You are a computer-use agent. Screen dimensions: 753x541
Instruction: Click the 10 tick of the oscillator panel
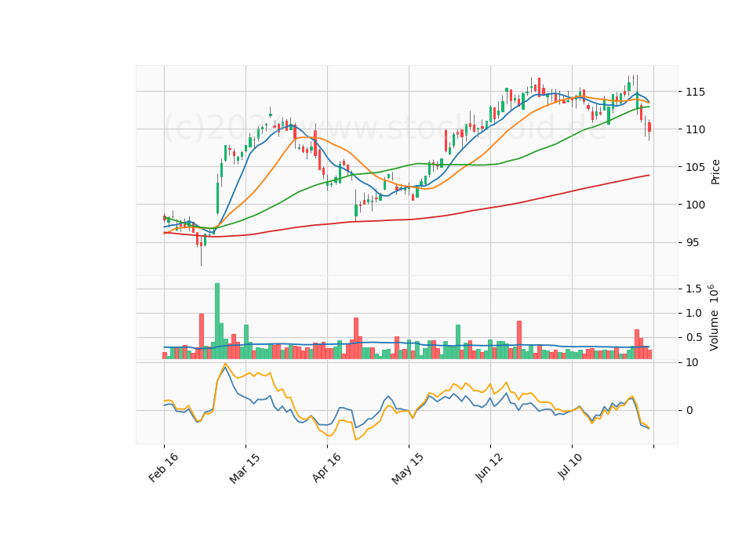pyautogui.click(x=693, y=362)
